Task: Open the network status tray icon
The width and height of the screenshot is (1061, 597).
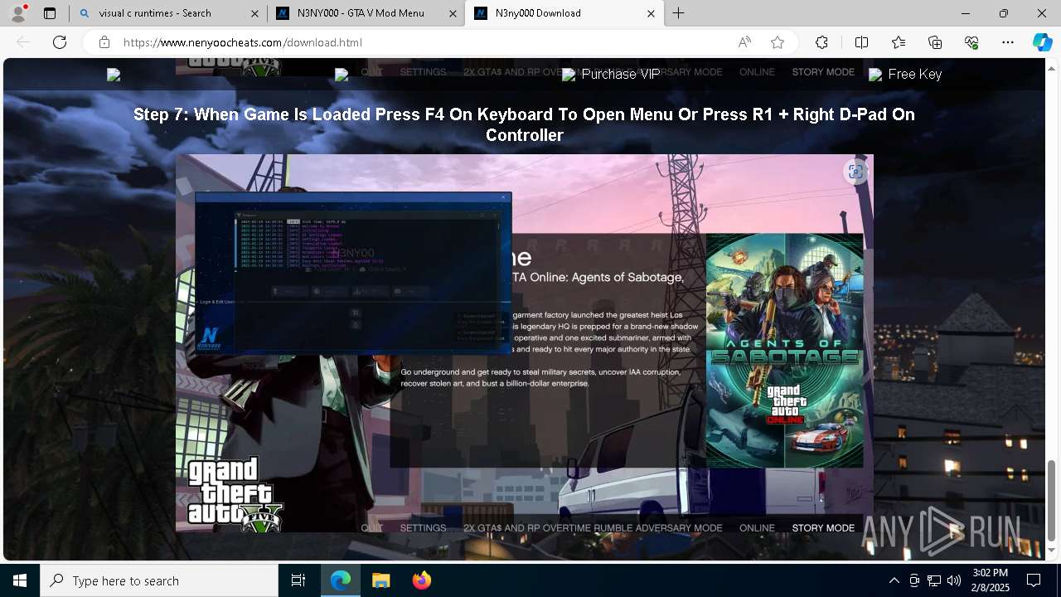Action: click(933, 580)
